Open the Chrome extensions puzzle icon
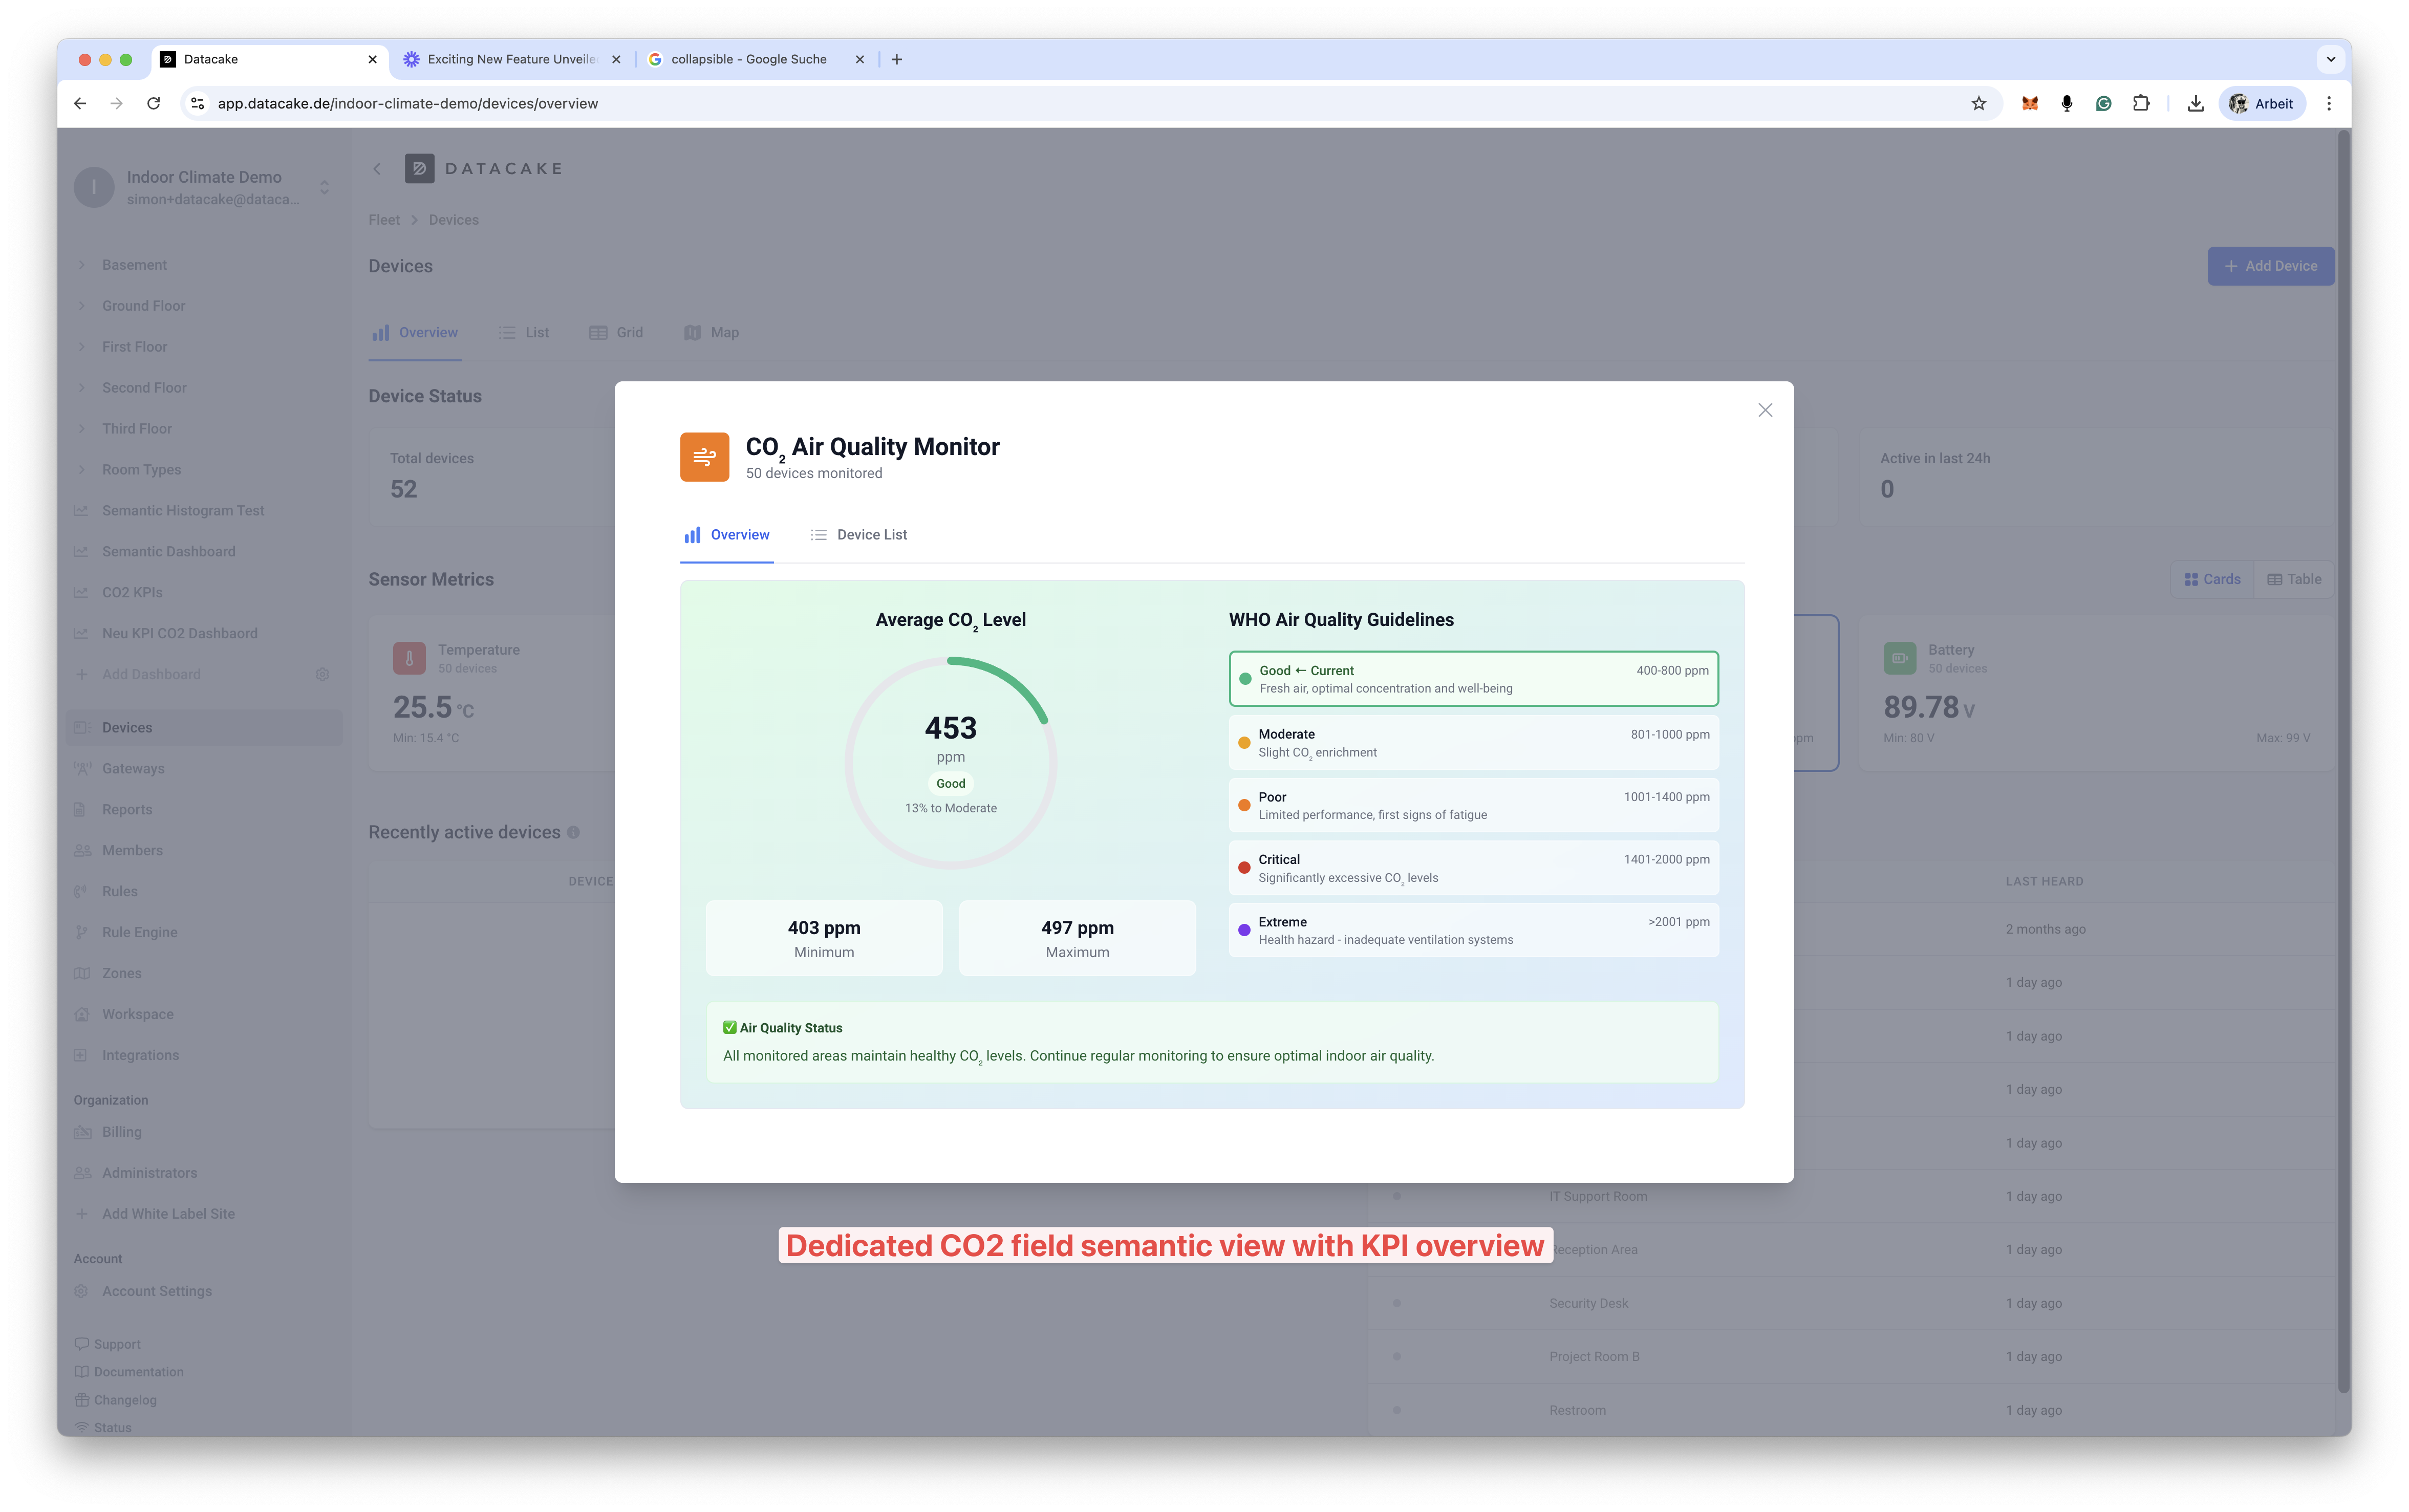Image resolution: width=2409 pixels, height=1512 pixels. coord(2140,103)
